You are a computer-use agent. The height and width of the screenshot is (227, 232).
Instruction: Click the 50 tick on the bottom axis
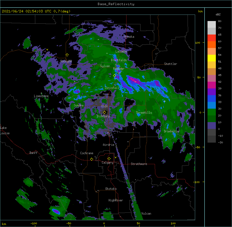138,223
